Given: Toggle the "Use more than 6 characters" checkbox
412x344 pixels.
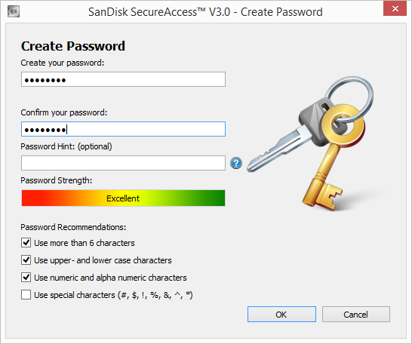Looking at the screenshot, I should [x=26, y=243].
